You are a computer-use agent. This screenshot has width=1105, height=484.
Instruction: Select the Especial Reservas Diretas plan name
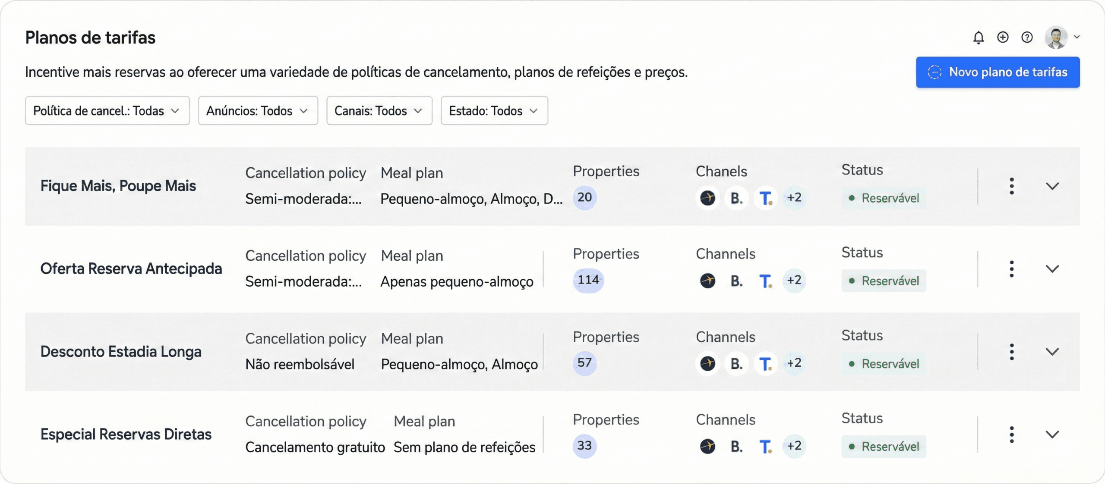tap(126, 434)
